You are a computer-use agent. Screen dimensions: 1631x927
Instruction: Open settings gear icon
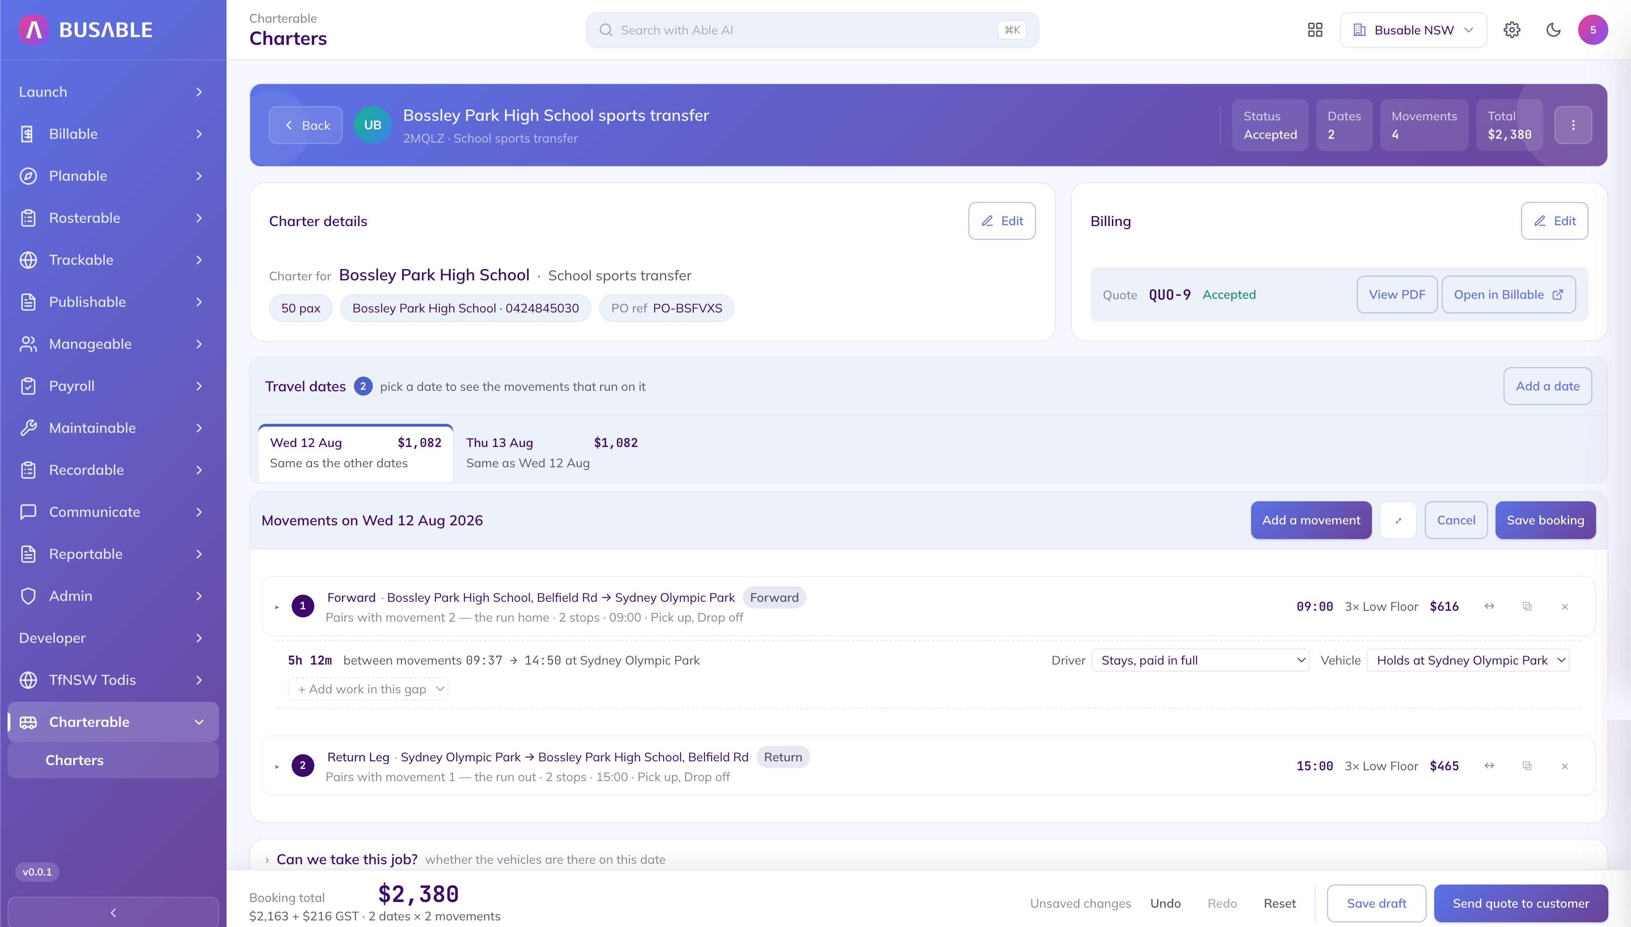point(1512,30)
